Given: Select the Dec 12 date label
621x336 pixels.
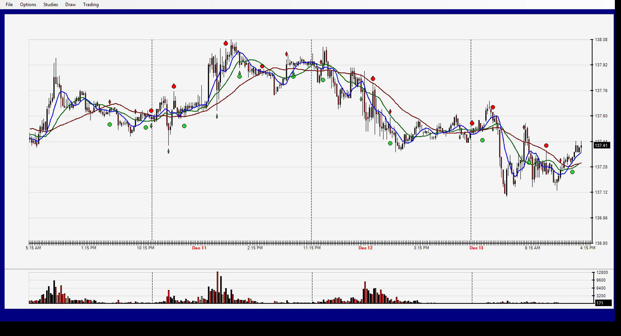Looking at the screenshot, I should coord(365,248).
